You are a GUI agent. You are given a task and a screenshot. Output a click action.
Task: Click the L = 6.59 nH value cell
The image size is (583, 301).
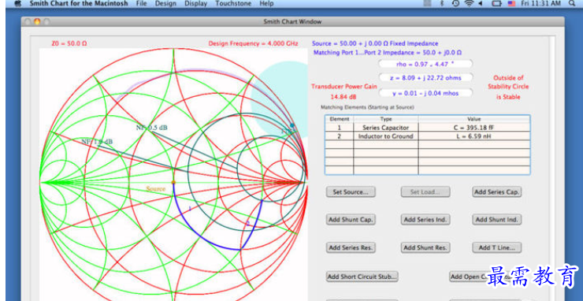pyautogui.click(x=474, y=136)
